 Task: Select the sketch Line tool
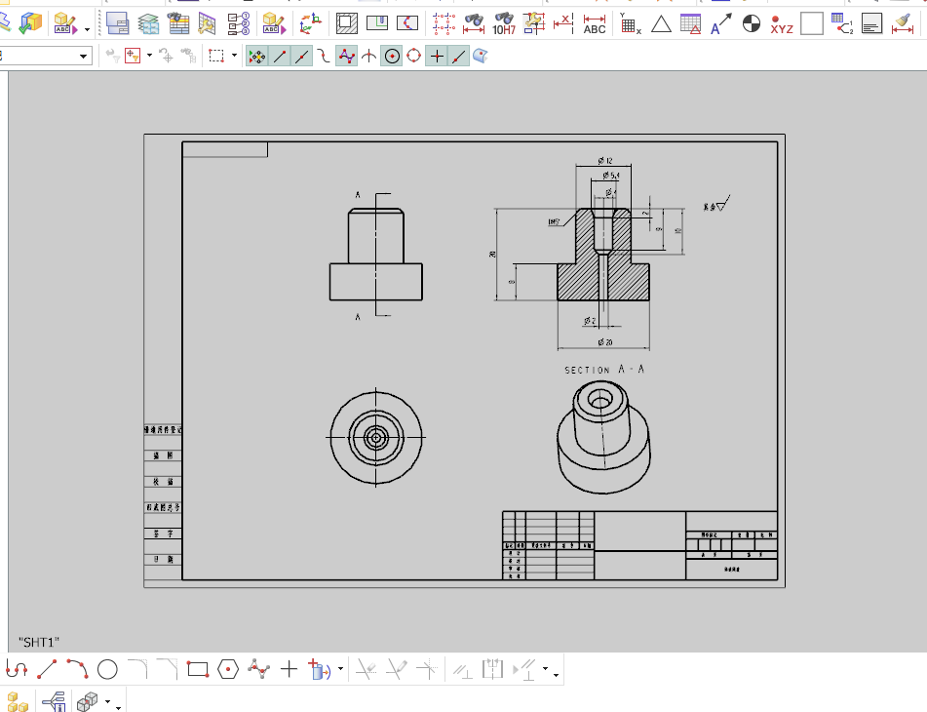(47, 669)
